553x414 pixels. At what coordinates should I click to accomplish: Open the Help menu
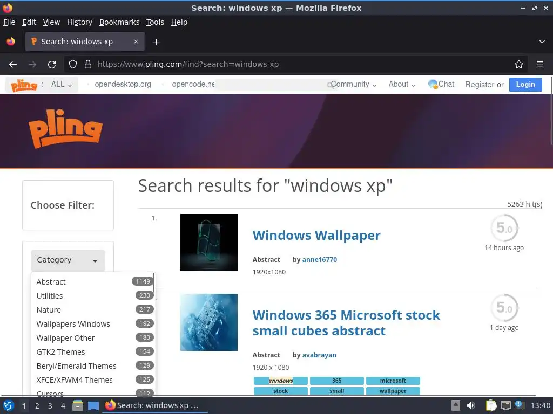pyautogui.click(x=179, y=22)
